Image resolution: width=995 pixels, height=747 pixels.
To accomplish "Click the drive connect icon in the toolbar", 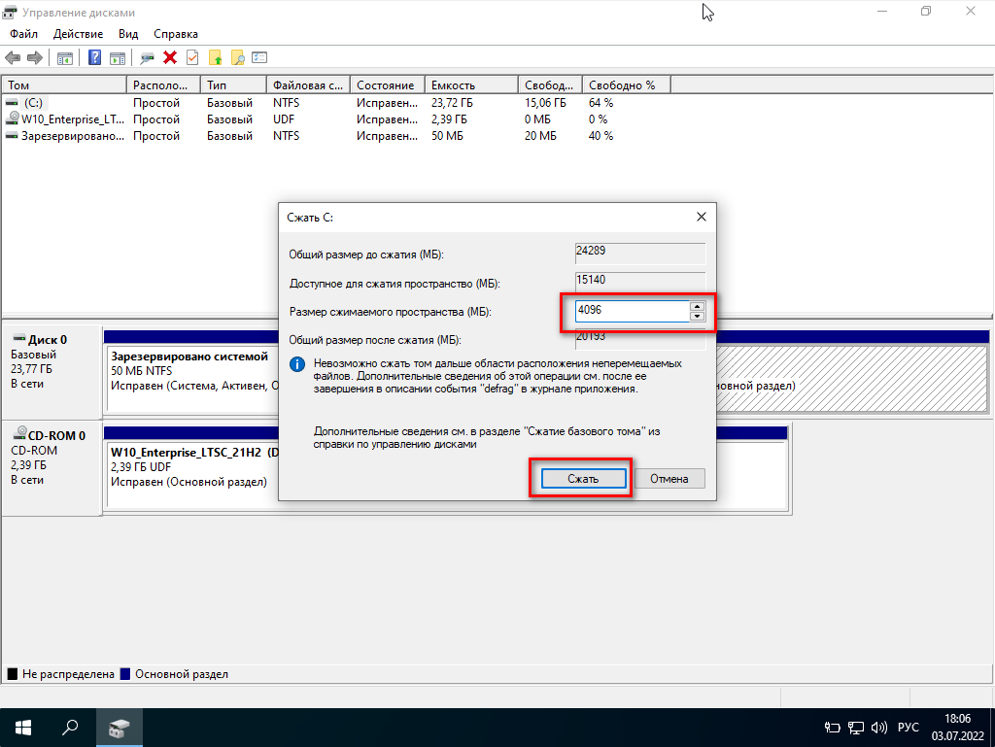I will coord(148,58).
